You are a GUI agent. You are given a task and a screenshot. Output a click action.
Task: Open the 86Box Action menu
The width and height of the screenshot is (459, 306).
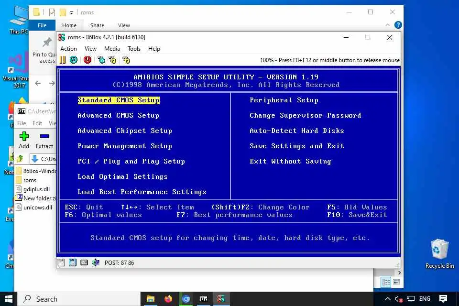pyautogui.click(x=68, y=49)
